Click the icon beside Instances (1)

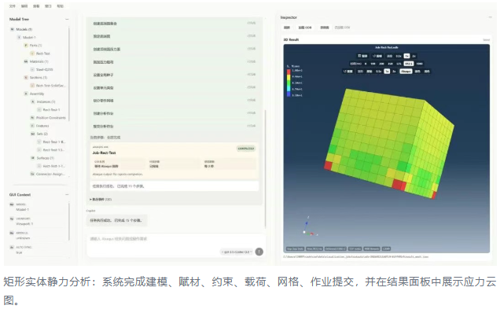32,101
